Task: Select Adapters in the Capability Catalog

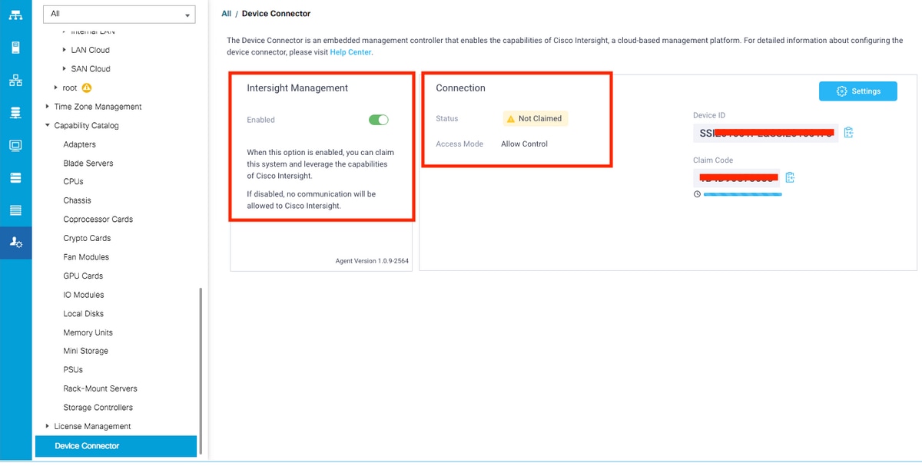Action: 80,144
